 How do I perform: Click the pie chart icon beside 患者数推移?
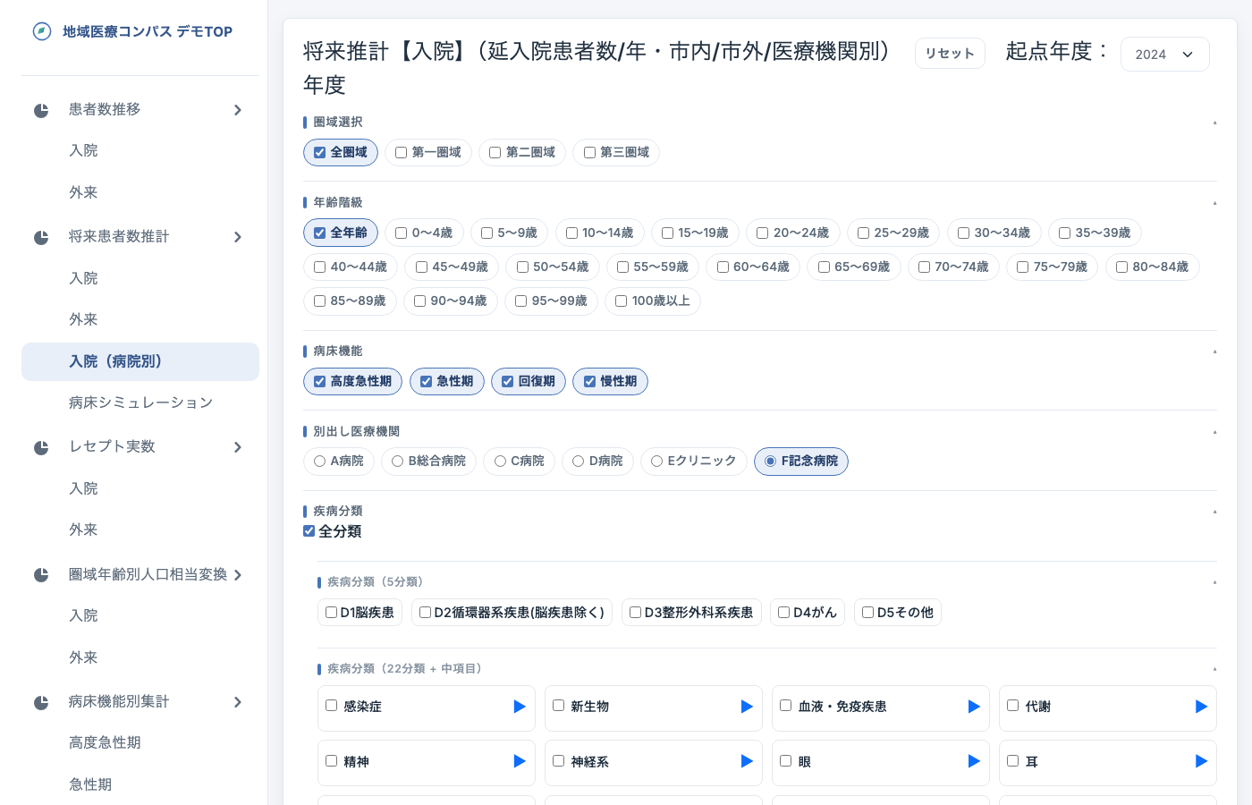coord(41,111)
